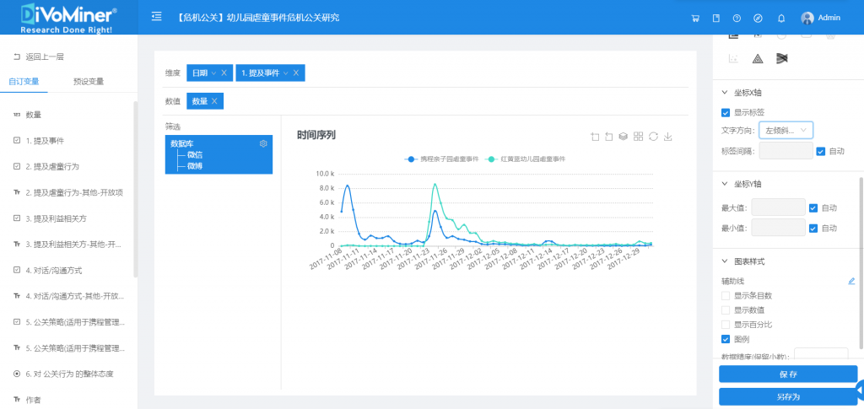Click the 最大值 input field

click(777, 207)
